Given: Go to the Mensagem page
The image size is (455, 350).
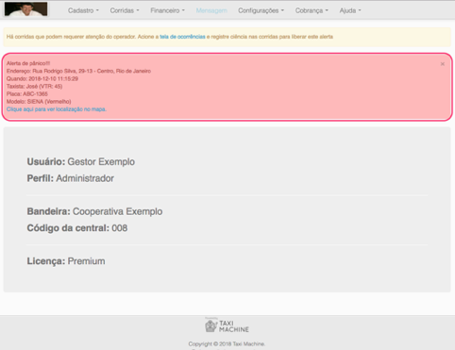Looking at the screenshot, I should point(211,10).
